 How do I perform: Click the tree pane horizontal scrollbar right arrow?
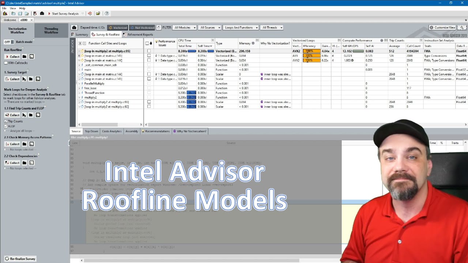pos(141,125)
